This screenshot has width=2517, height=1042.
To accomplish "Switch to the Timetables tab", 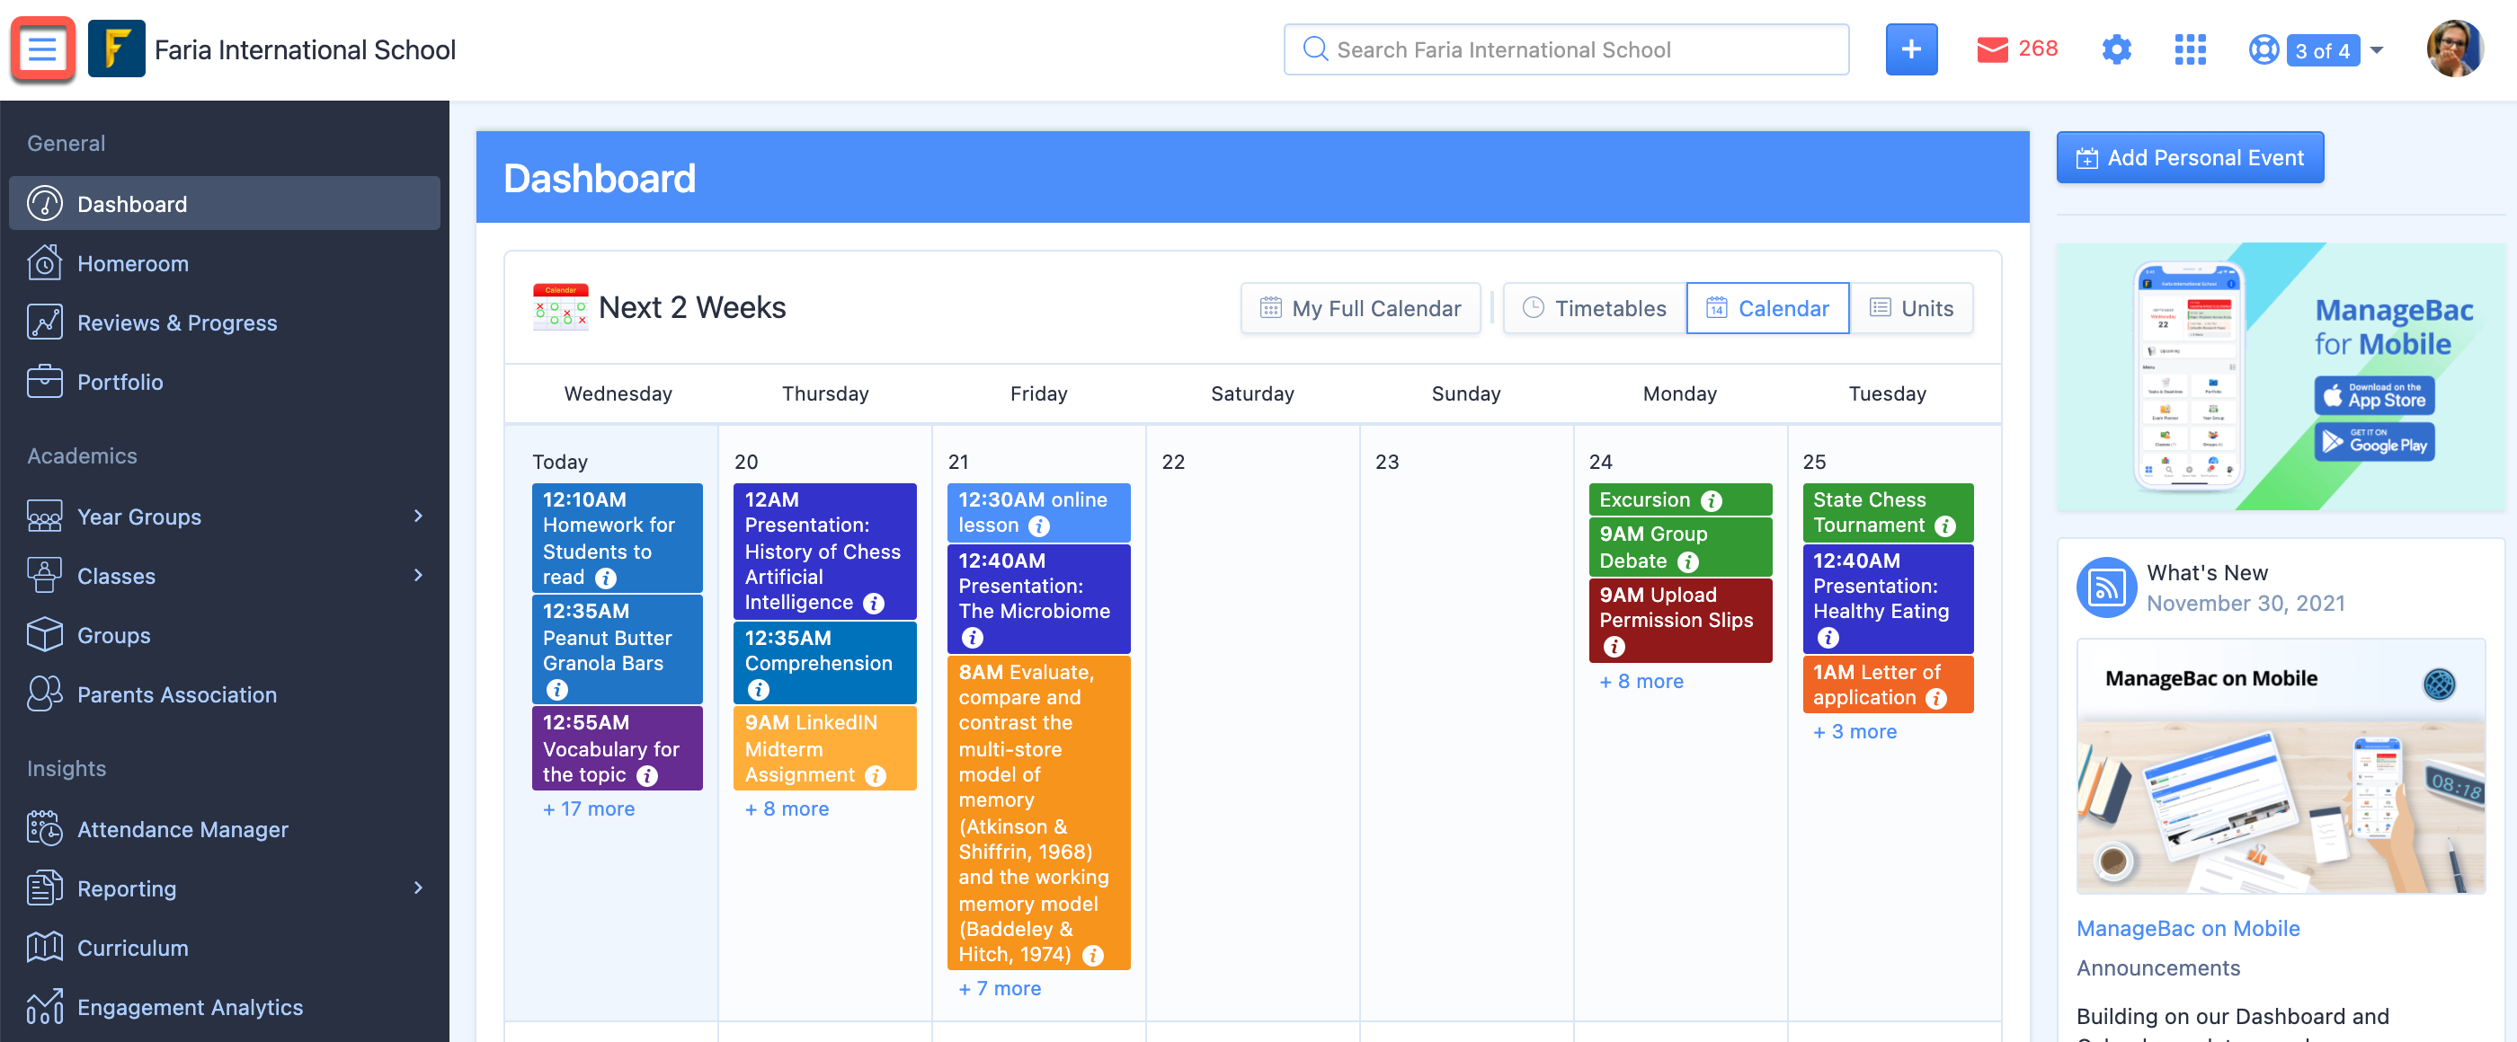I will pyautogui.click(x=1595, y=309).
